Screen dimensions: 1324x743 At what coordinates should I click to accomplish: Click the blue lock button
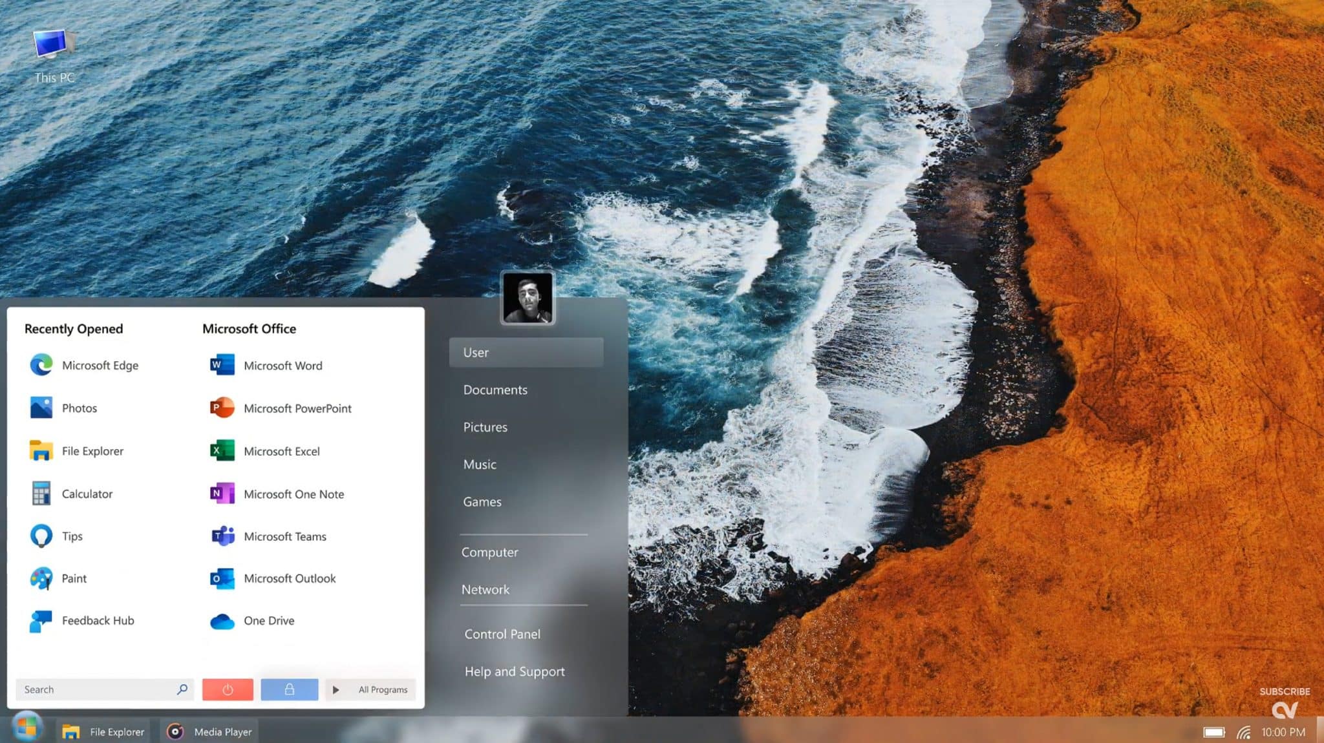pyautogui.click(x=289, y=689)
